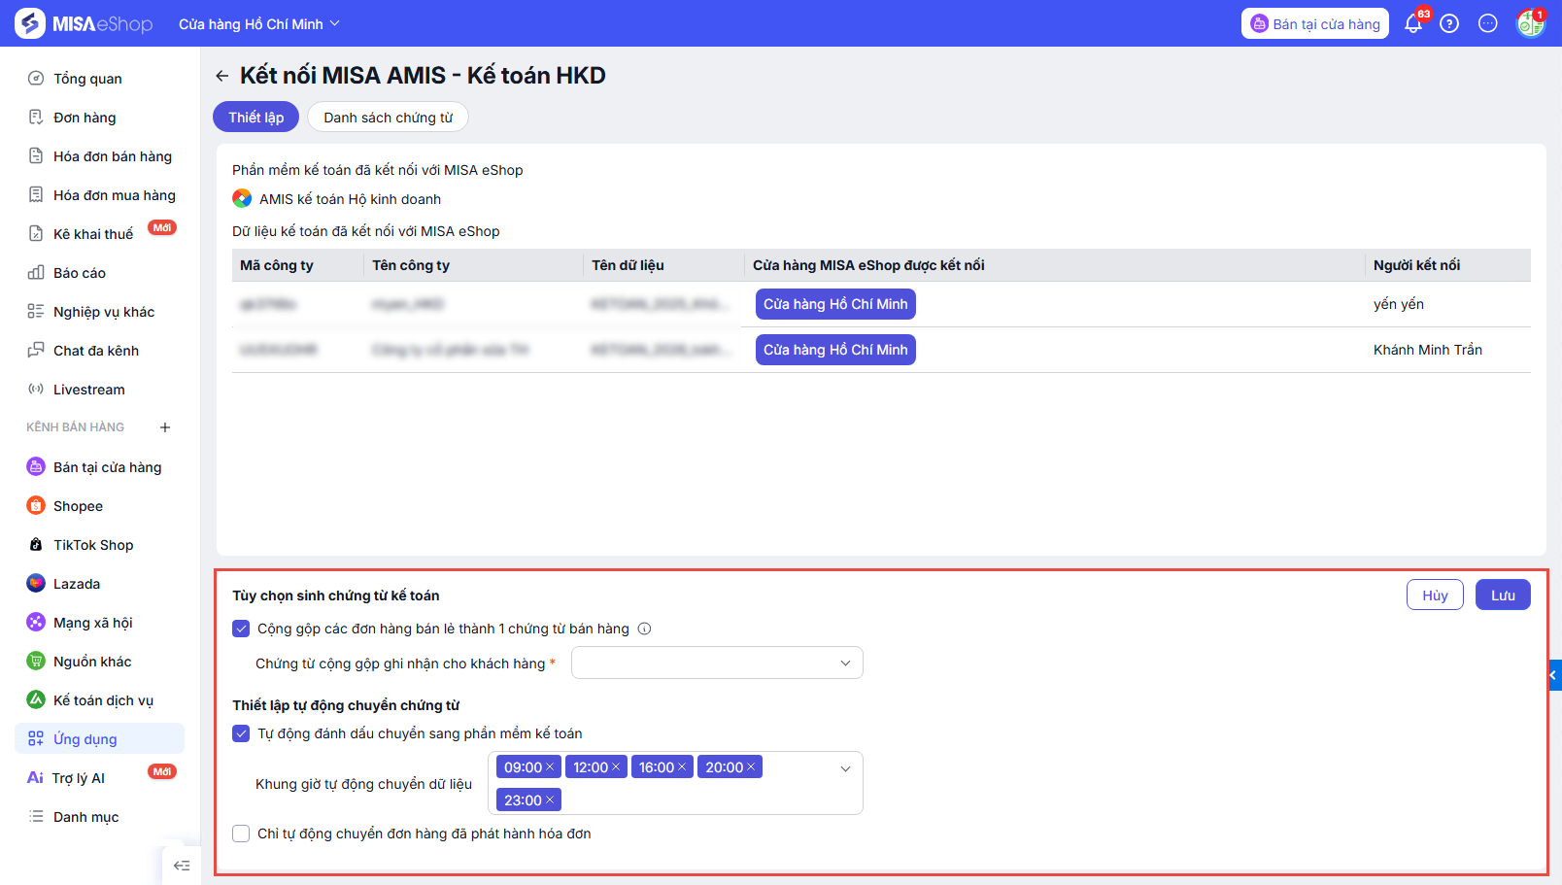This screenshot has width=1562, height=885.
Task: Enable Chỉ tự động chuyển đơn hàng đã phát hành hóa đơn
Action: 241,834
